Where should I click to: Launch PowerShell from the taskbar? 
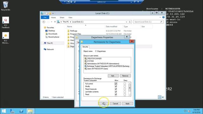pyautogui.click(x=21, y=111)
